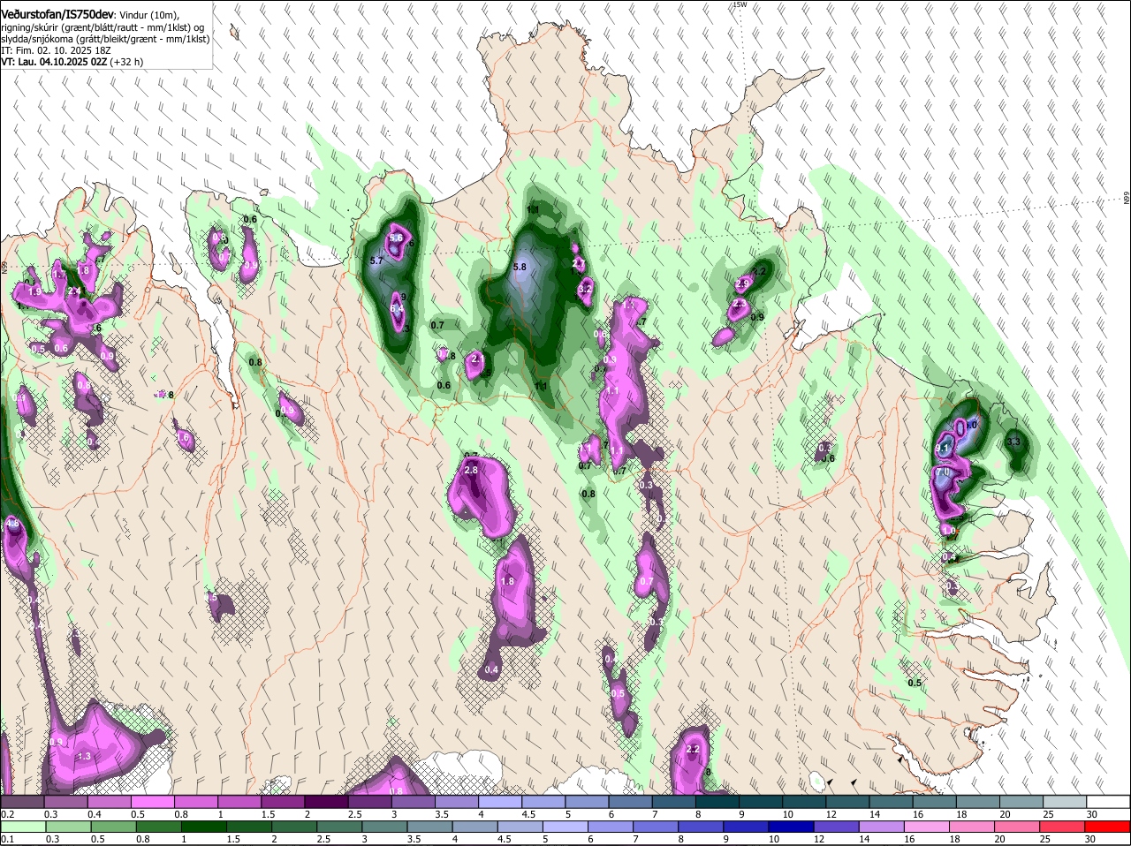Click the 3.3 rainfall value

pos(1013,442)
